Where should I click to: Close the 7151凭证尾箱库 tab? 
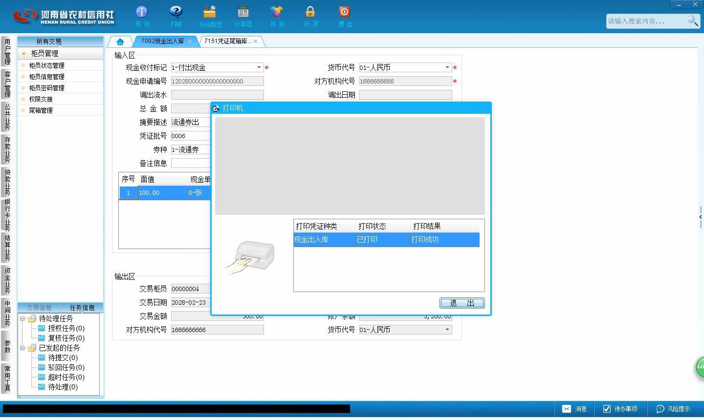tap(255, 41)
